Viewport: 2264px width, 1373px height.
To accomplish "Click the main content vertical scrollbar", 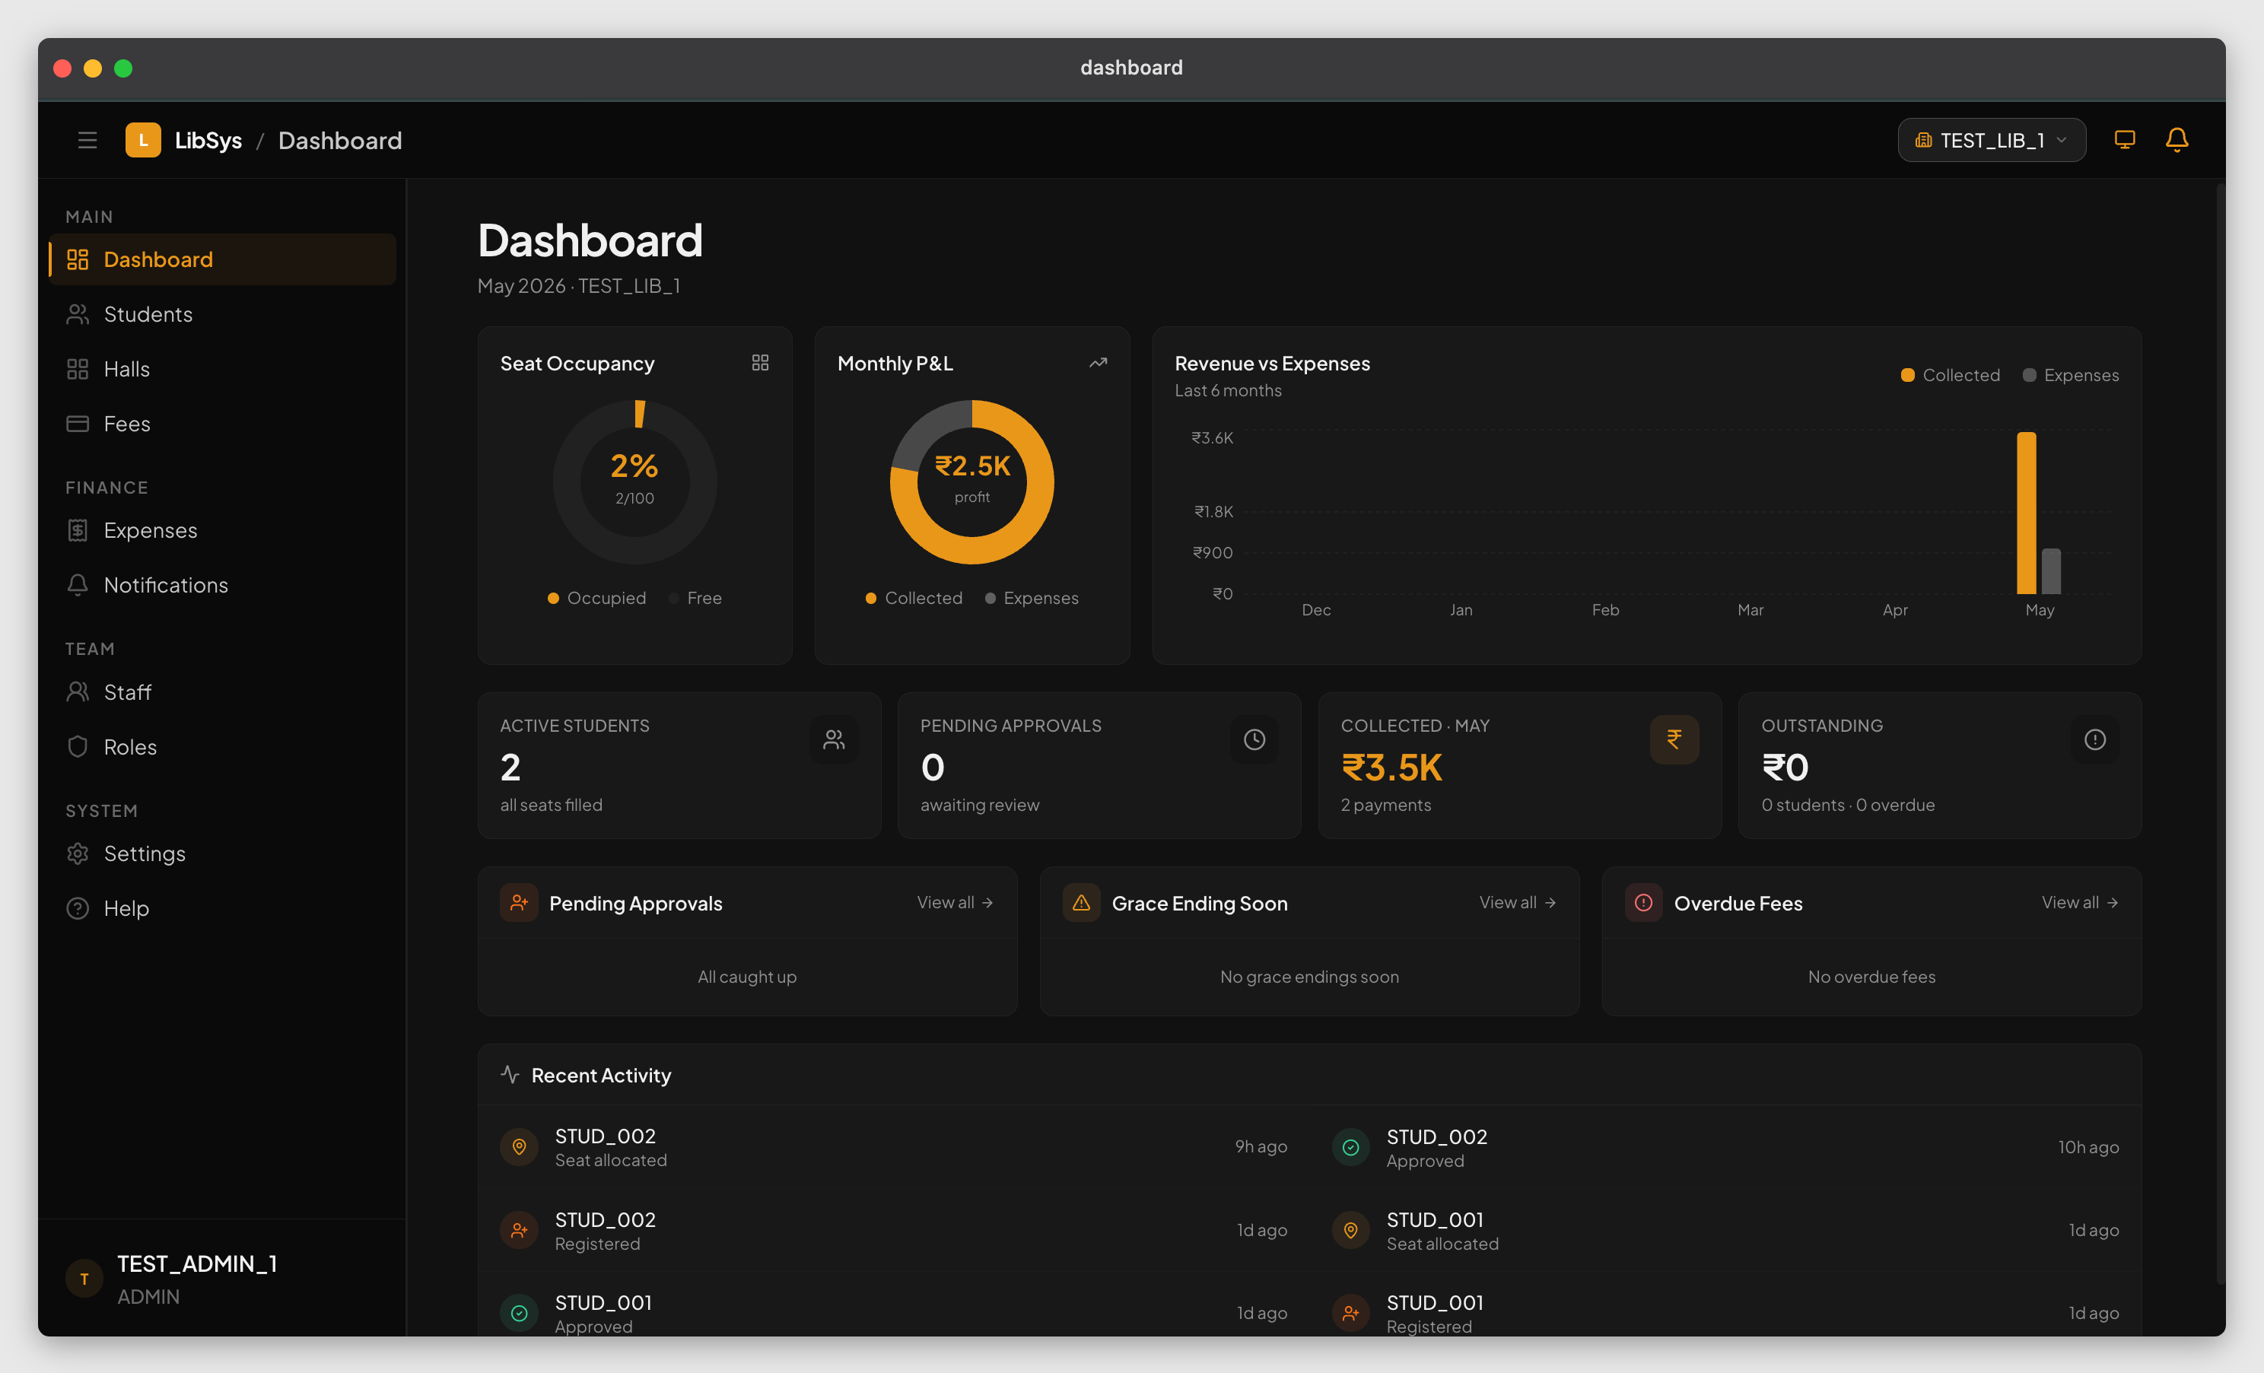I will click(2220, 733).
